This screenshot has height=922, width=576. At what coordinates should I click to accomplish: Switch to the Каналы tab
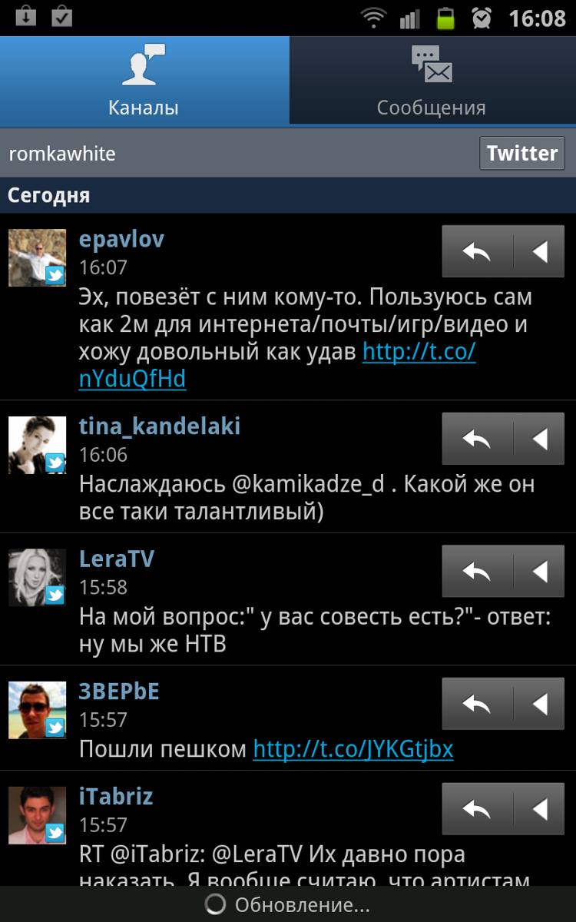click(144, 80)
